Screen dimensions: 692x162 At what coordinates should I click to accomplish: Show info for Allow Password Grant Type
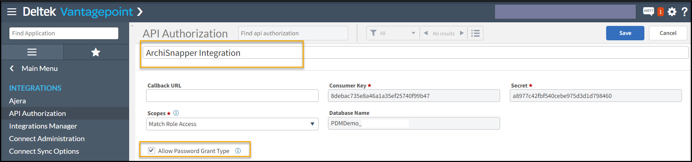238,151
